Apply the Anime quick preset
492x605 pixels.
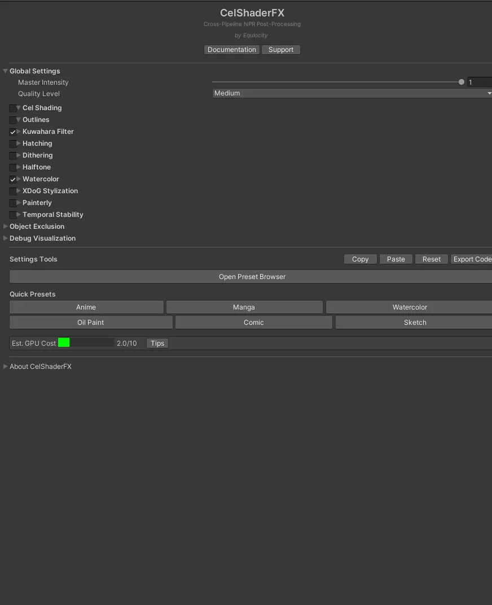(86, 307)
